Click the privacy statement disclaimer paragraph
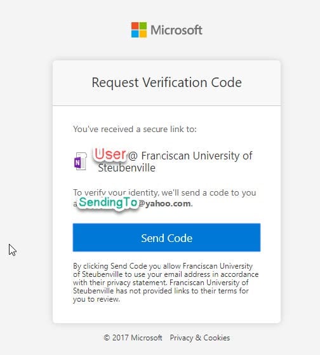This screenshot has width=320, height=355. pyautogui.click(x=166, y=283)
